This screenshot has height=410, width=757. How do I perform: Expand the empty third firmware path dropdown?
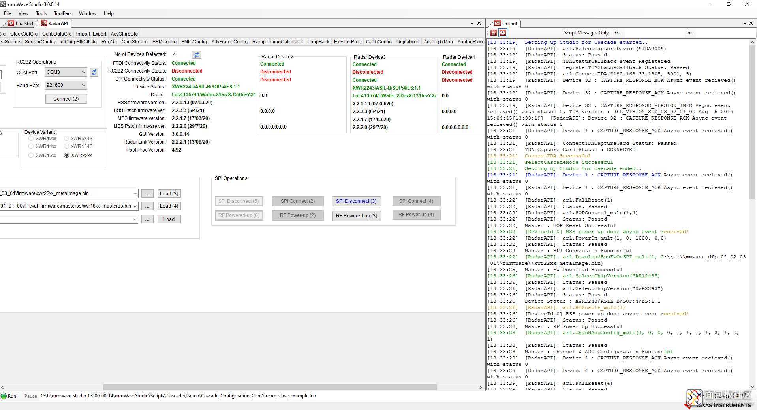click(135, 219)
